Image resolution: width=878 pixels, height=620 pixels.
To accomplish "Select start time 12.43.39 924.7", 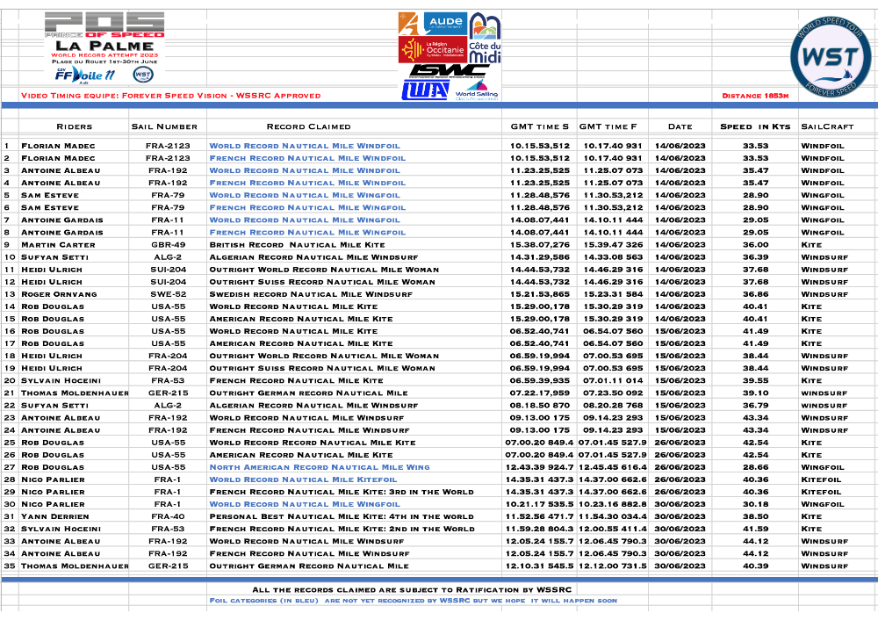I will 539,467.
